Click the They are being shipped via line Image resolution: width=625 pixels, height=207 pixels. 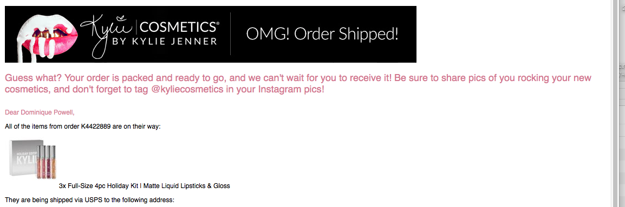pos(90,200)
